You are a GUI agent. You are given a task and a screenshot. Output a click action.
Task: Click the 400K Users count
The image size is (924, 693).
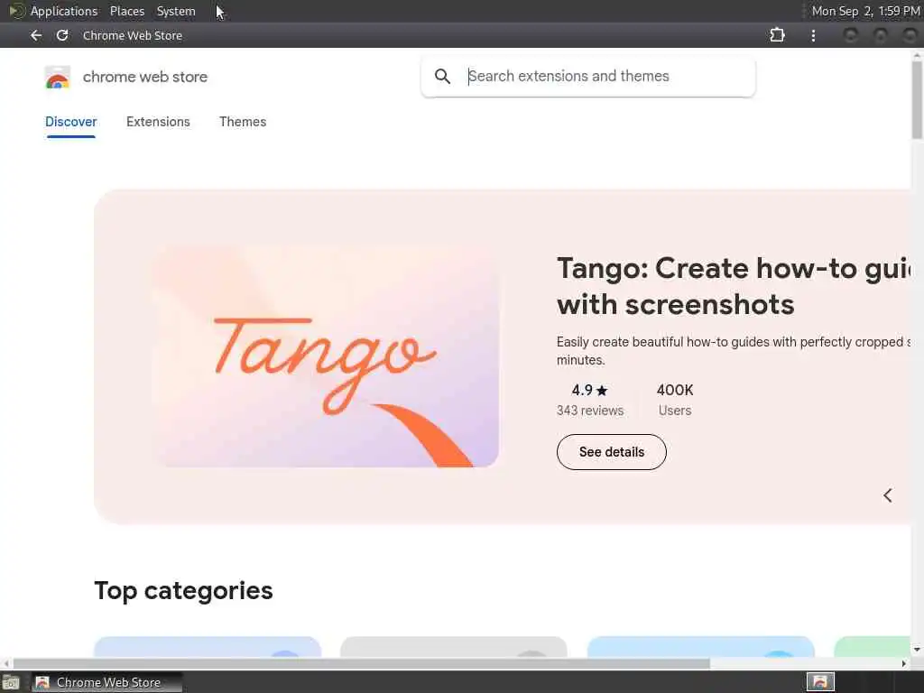pos(675,400)
